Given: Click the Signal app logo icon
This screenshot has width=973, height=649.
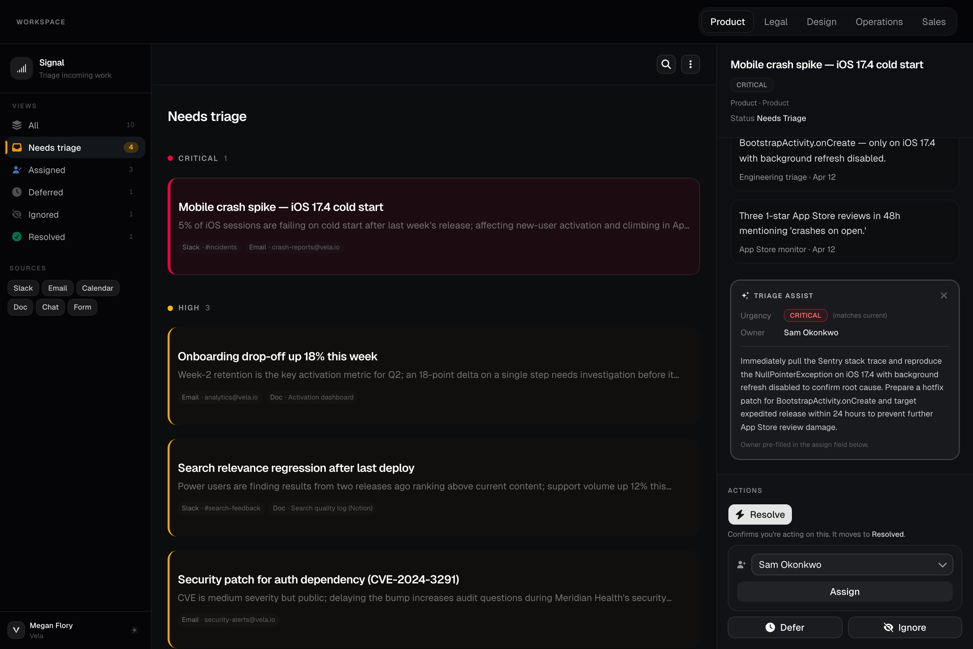Looking at the screenshot, I should point(22,68).
